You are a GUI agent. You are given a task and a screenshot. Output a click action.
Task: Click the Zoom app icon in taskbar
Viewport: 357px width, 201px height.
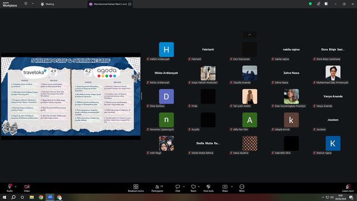(50, 197)
